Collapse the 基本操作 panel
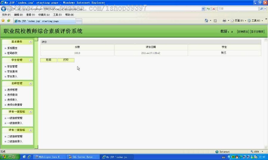268x160 pixels. click(30, 42)
